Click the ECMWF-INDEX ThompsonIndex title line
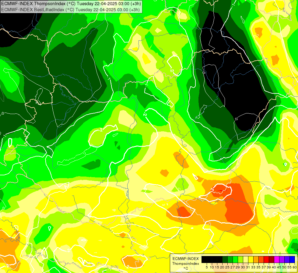Image resolution: width=298 pixels, height=273 pixels. [71, 4]
